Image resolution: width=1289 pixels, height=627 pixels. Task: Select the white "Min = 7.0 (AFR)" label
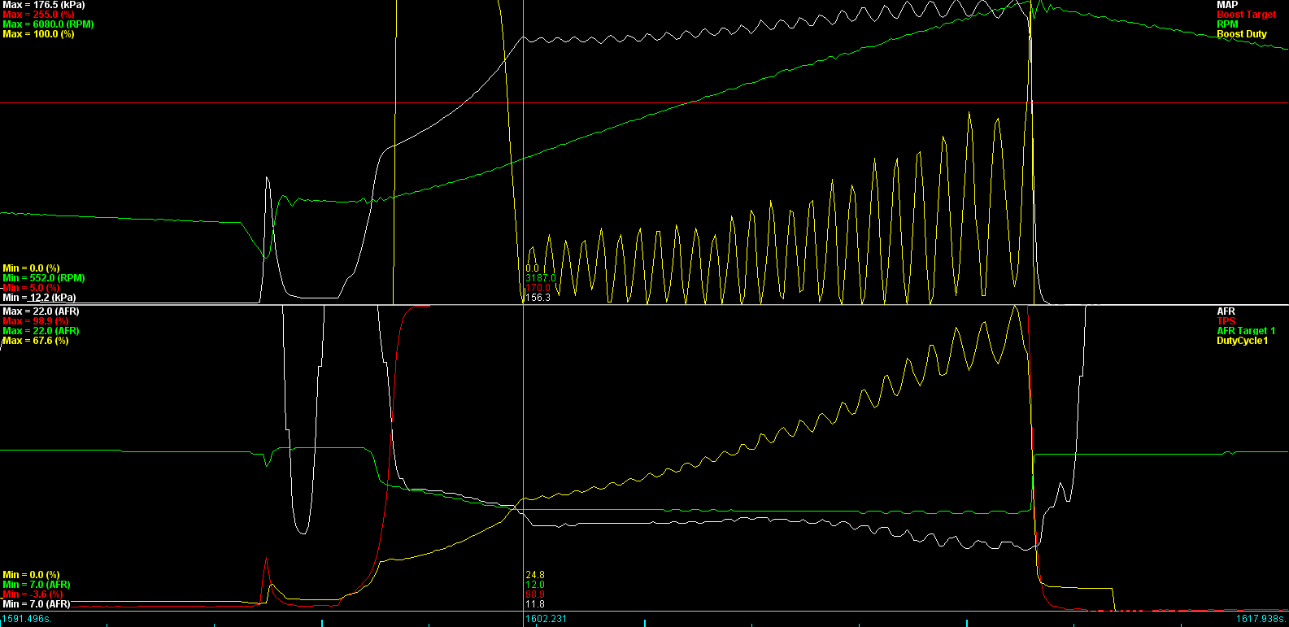coord(37,604)
